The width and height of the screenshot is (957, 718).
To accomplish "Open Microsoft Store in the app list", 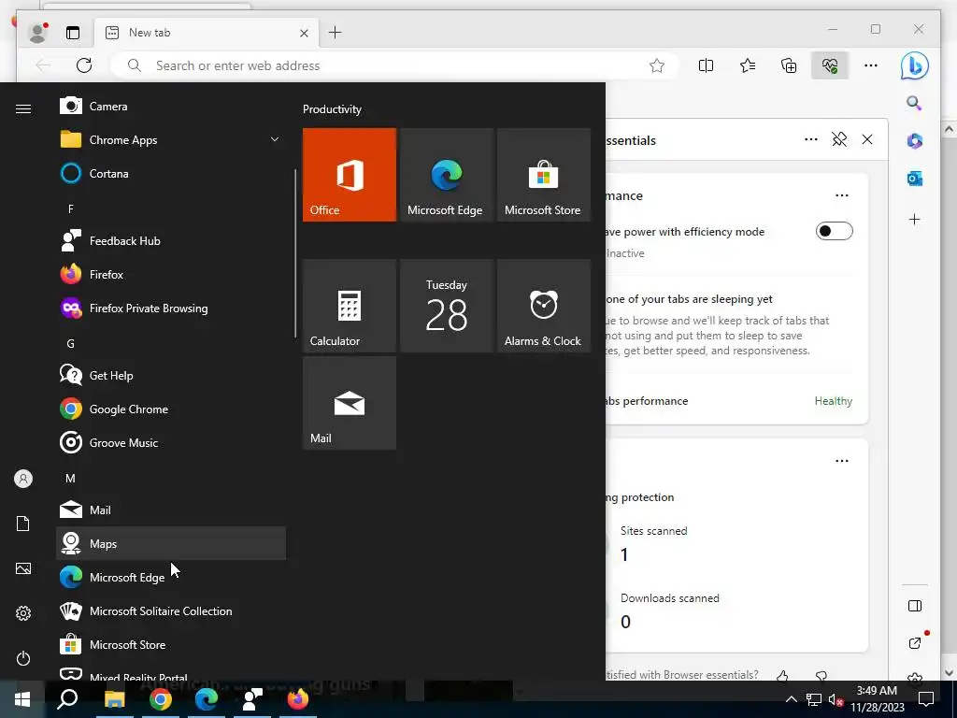I will (171, 644).
